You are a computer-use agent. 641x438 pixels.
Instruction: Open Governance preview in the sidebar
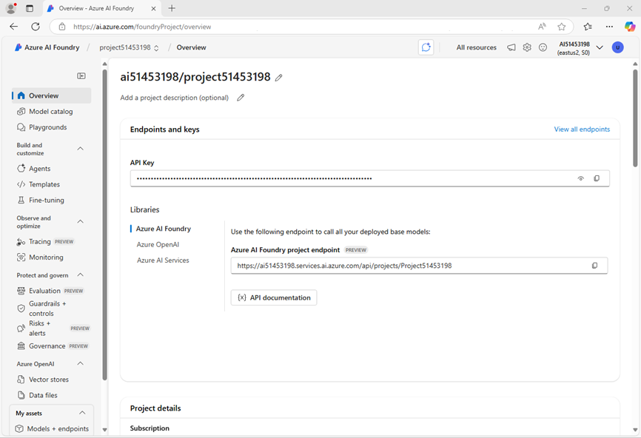[x=52, y=346]
